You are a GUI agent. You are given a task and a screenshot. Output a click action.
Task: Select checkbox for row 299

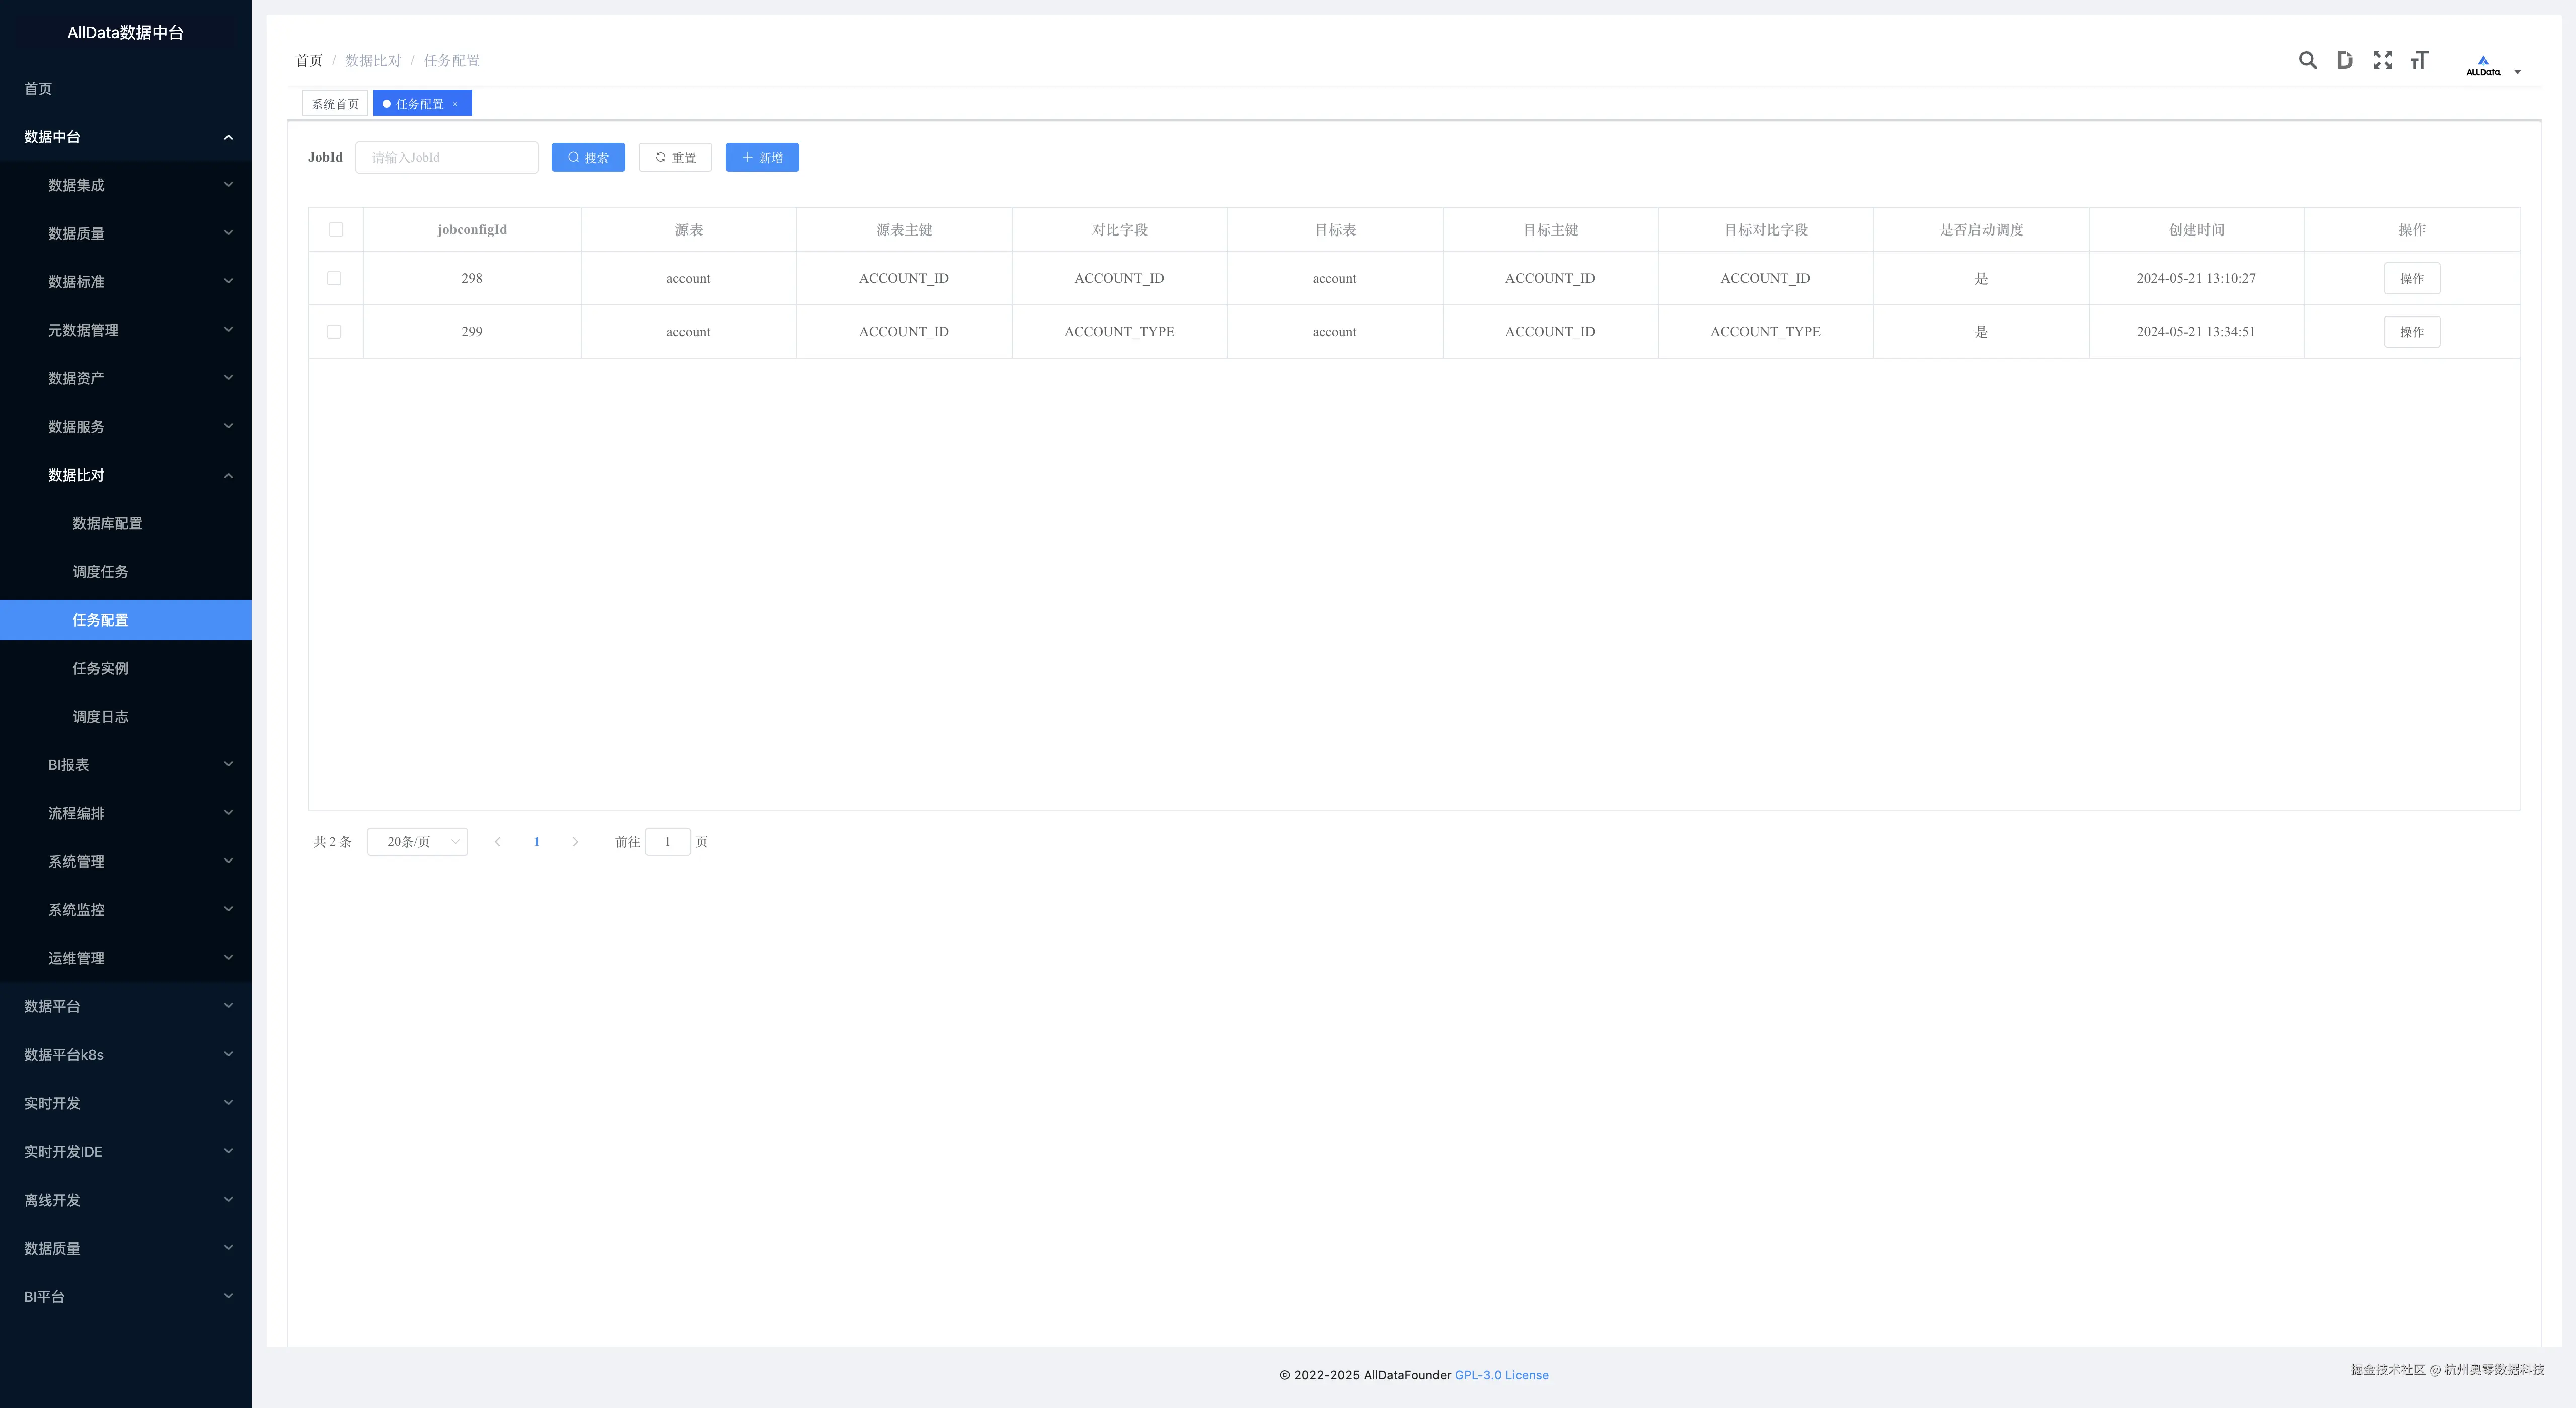point(334,332)
